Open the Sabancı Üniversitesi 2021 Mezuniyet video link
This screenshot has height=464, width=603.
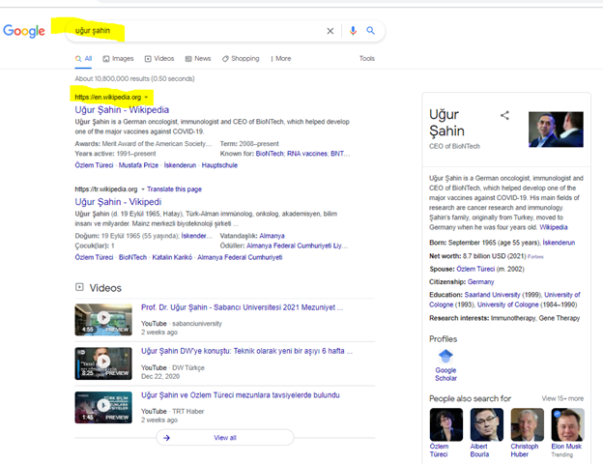(242, 307)
